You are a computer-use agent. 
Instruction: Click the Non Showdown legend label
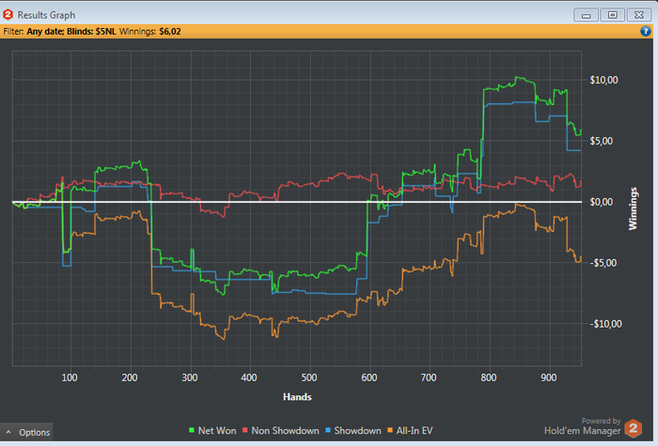point(285,430)
